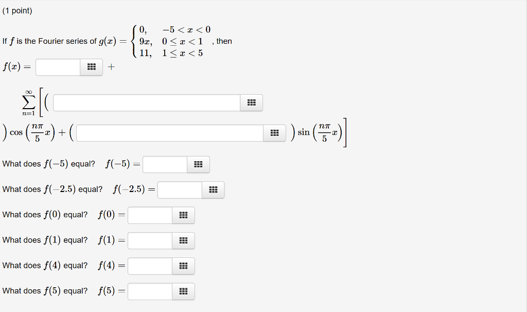Click the sine coefficient input field
Viewport: 527px width, 312px height.
(x=170, y=133)
